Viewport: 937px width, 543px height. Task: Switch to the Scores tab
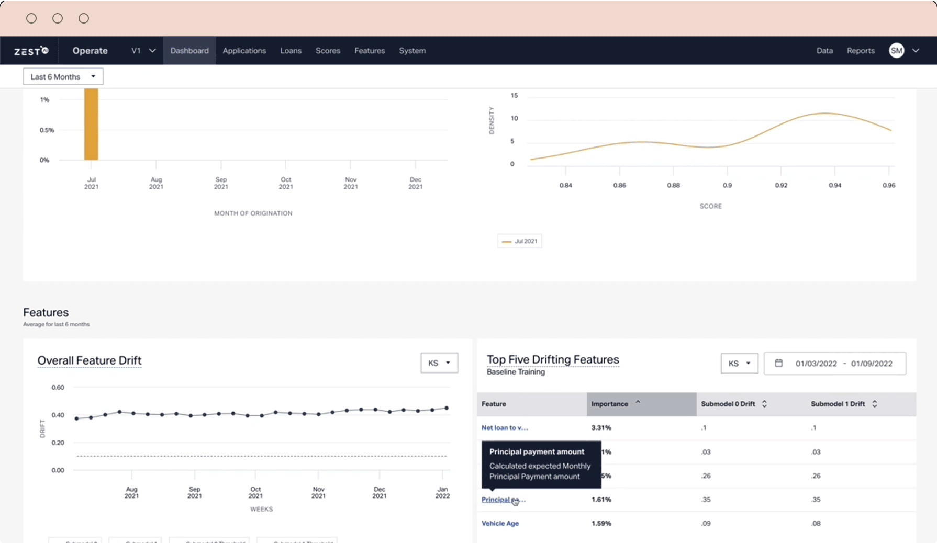(328, 51)
